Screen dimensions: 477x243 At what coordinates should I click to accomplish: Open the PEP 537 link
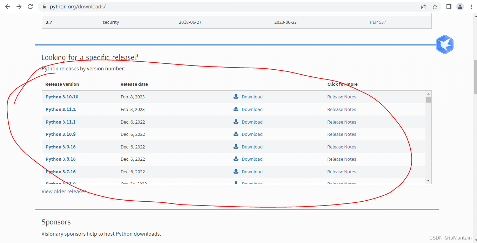point(378,22)
